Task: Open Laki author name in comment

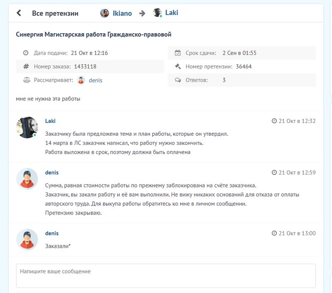Action: [50, 121]
